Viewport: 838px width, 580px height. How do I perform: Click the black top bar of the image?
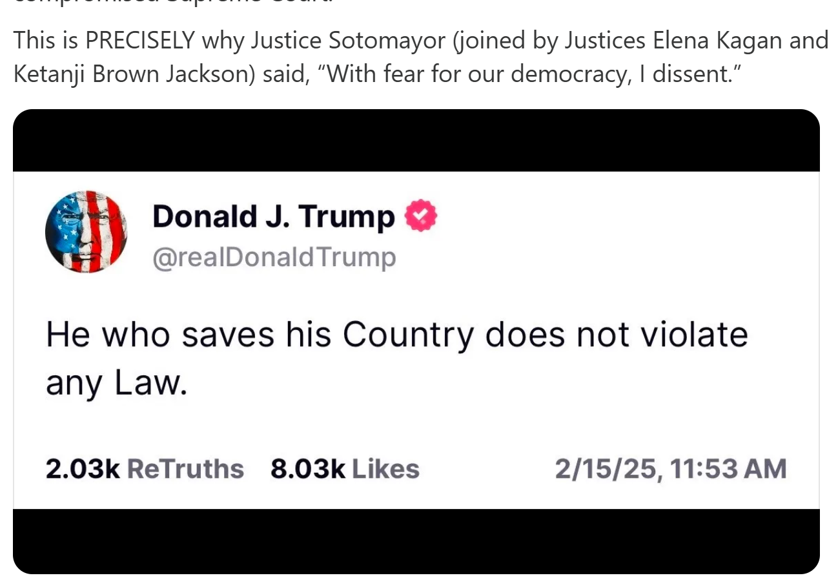[x=416, y=141]
